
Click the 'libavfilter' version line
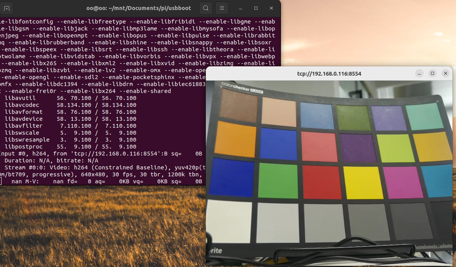click(71, 126)
